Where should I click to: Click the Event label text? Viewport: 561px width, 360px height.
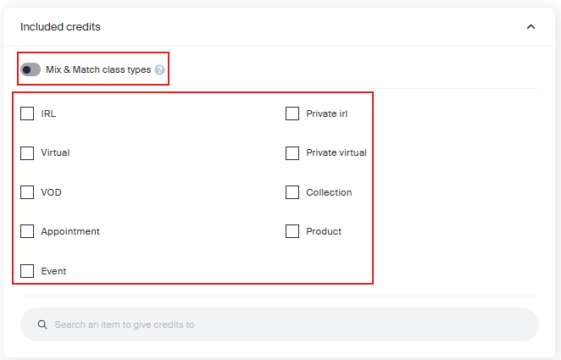[53, 271]
